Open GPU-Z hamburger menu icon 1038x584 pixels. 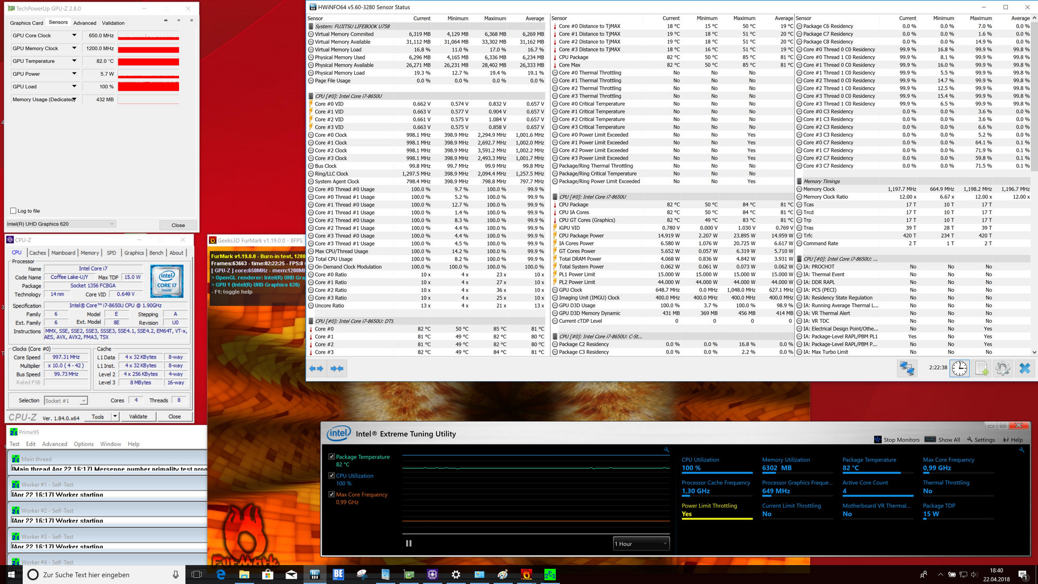(191, 21)
